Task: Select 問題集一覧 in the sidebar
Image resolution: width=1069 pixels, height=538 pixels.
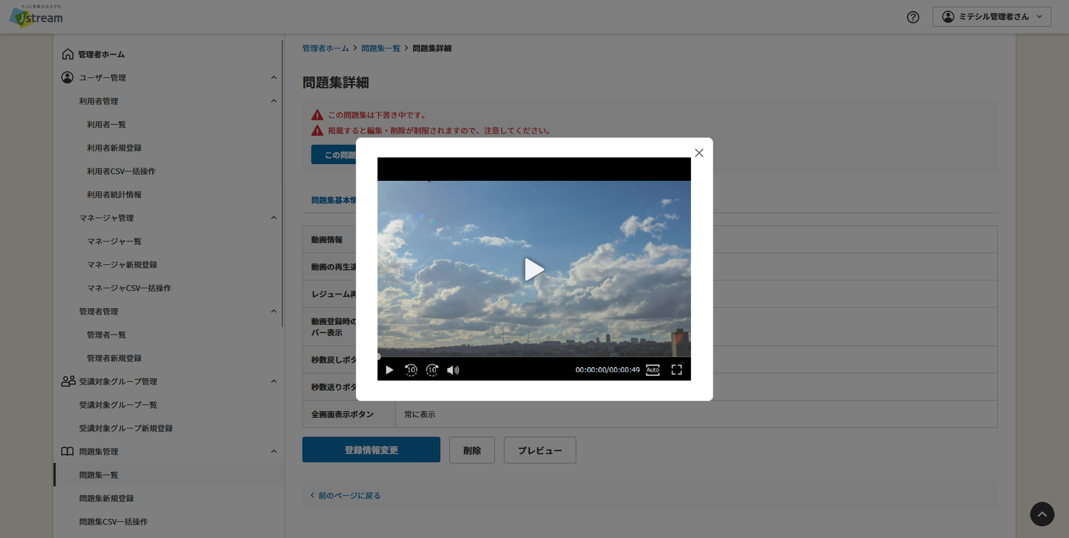Action: click(x=99, y=475)
